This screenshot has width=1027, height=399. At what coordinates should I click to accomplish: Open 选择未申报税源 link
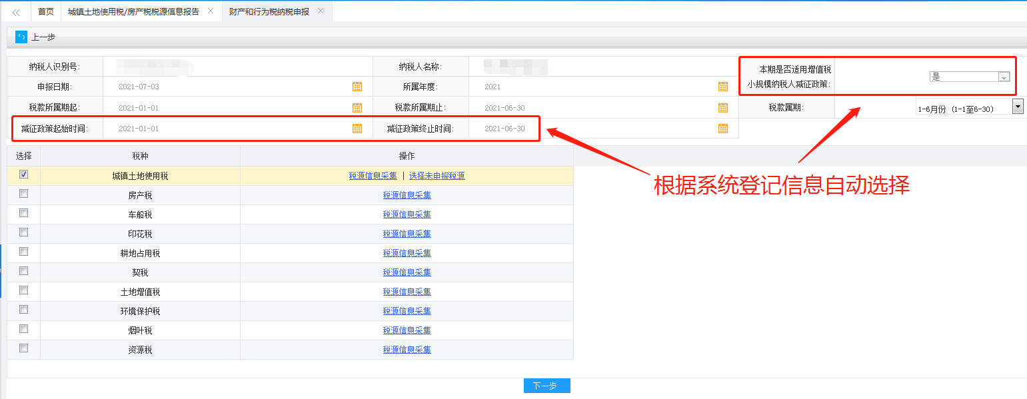(437, 177)
